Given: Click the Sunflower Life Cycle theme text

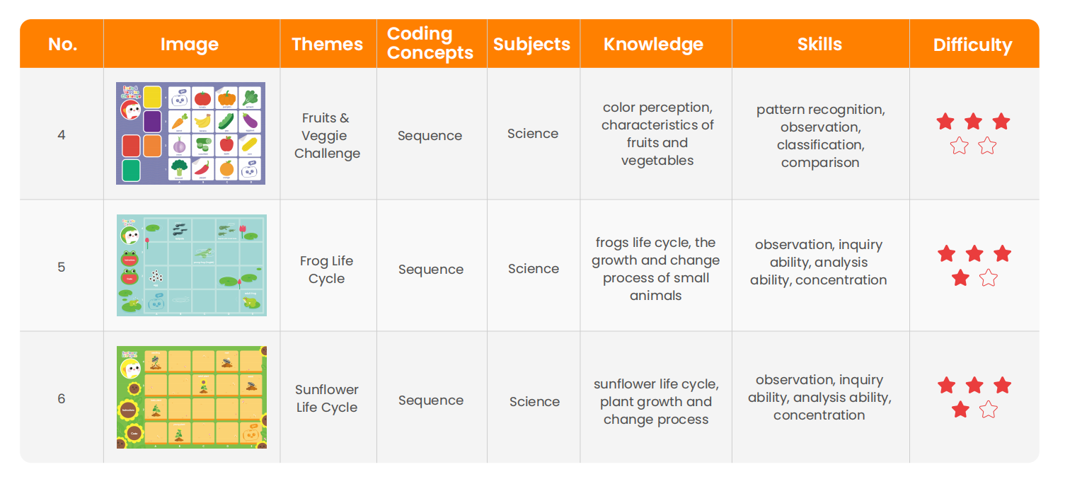Looking at the screenshot, I should [x=327, y=398].
